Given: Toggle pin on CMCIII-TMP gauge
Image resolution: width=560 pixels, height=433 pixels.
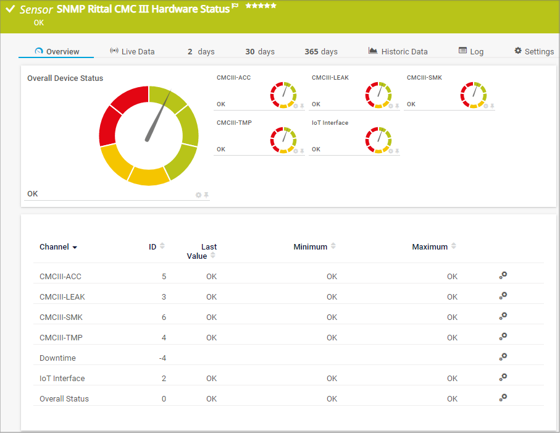Looking at the screenshot, I should tap(303, 151).
